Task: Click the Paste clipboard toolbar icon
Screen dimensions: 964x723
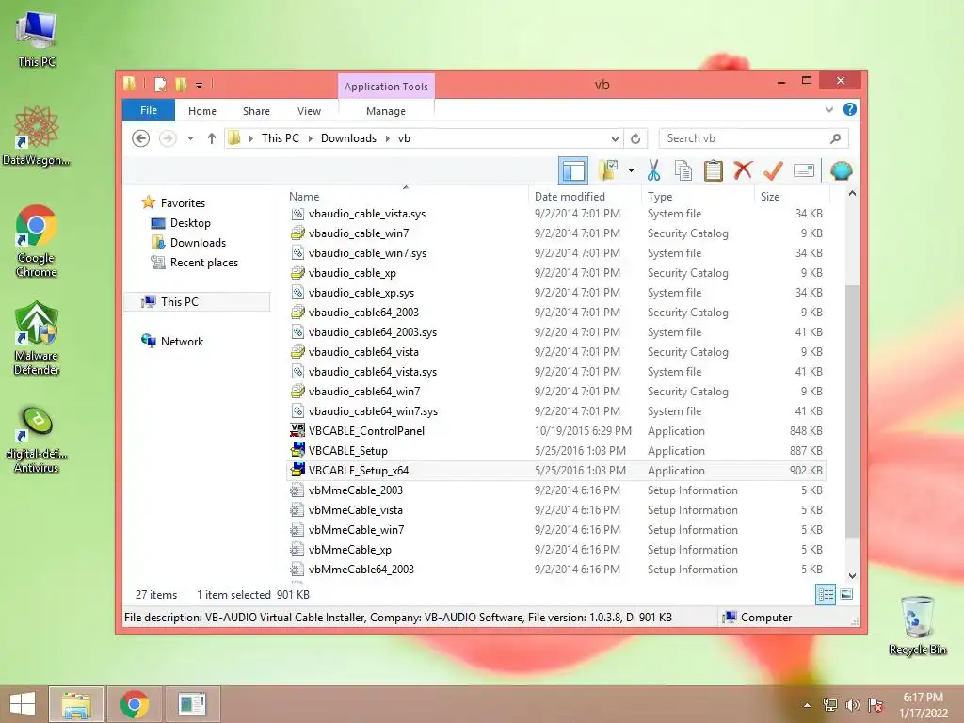Action: coord(714,170)
